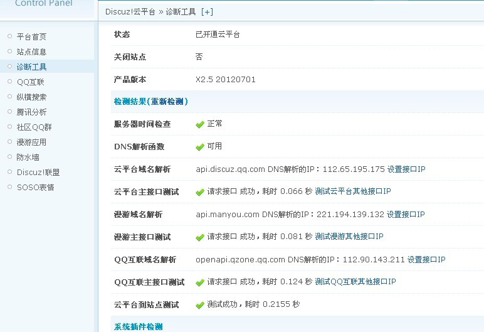This screenshot has height=332, width=484.
Task: Click green checkmark in QQ互联主接口测试 row
Action: pyautogui.click(x=200, y=282)
